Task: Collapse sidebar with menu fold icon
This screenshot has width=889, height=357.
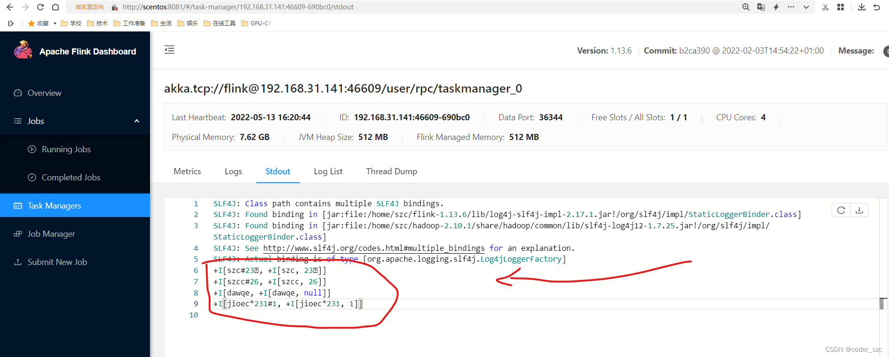Action: point(169,50)
